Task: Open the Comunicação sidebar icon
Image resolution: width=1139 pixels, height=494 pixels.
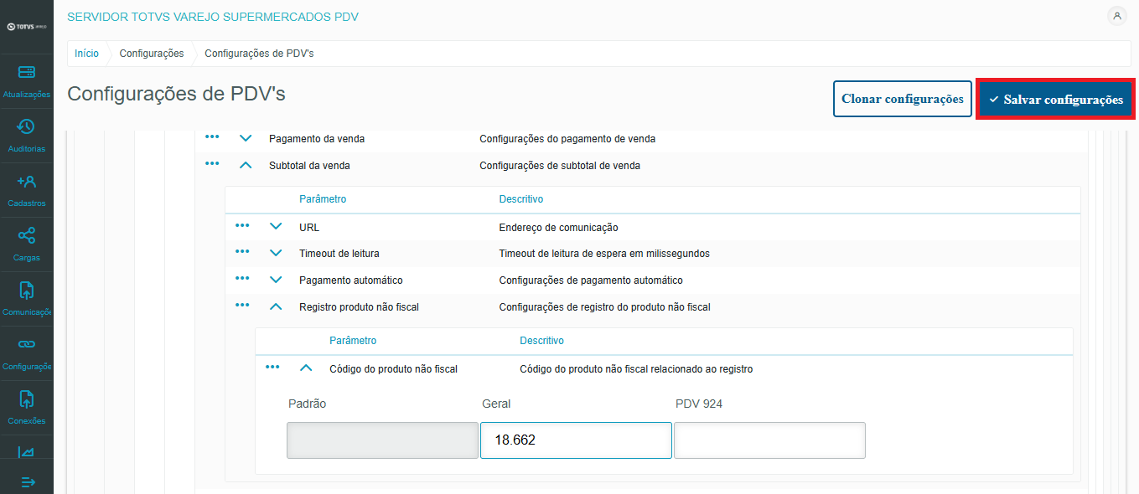Action: click(26, 291)
